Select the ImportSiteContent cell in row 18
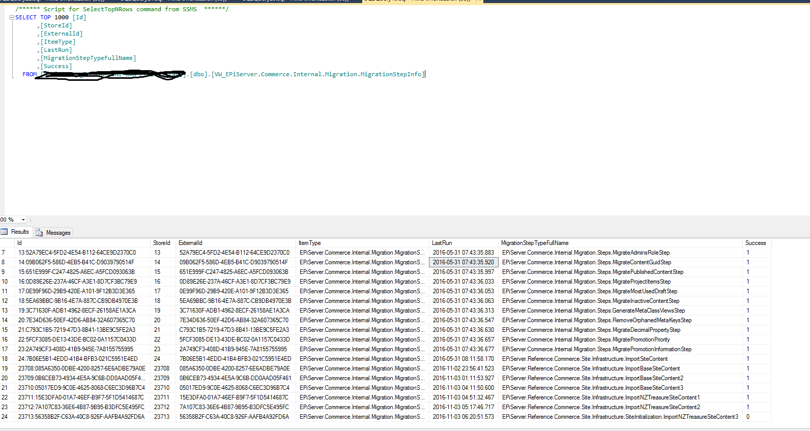The width and height of the screenshot is (810, 431). coord(621,359)
